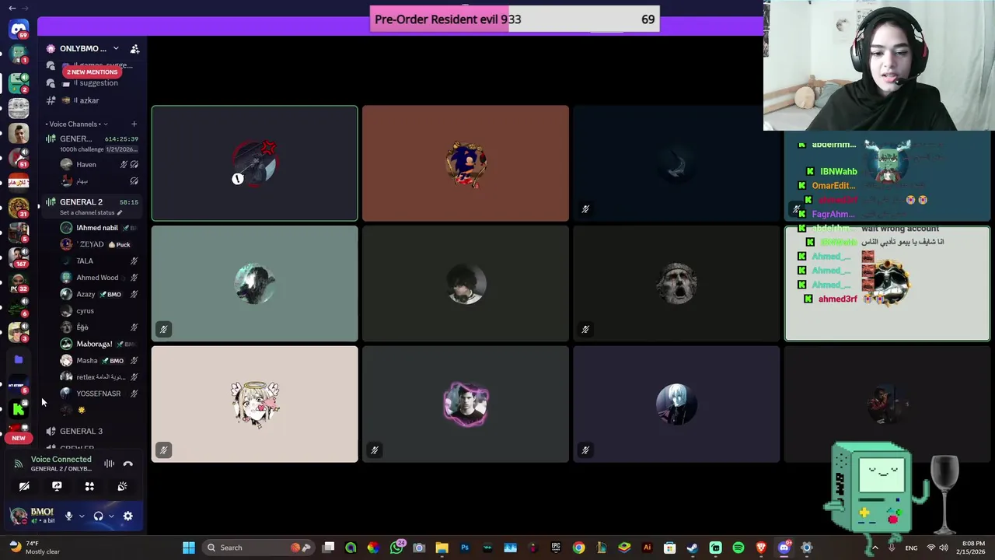Select user Haven in voice list

click(99, 164)
